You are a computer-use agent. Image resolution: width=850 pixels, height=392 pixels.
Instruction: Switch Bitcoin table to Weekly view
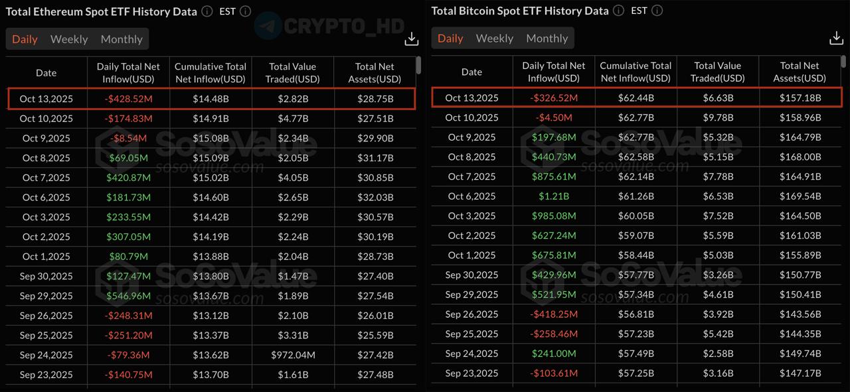coord(495,38)
